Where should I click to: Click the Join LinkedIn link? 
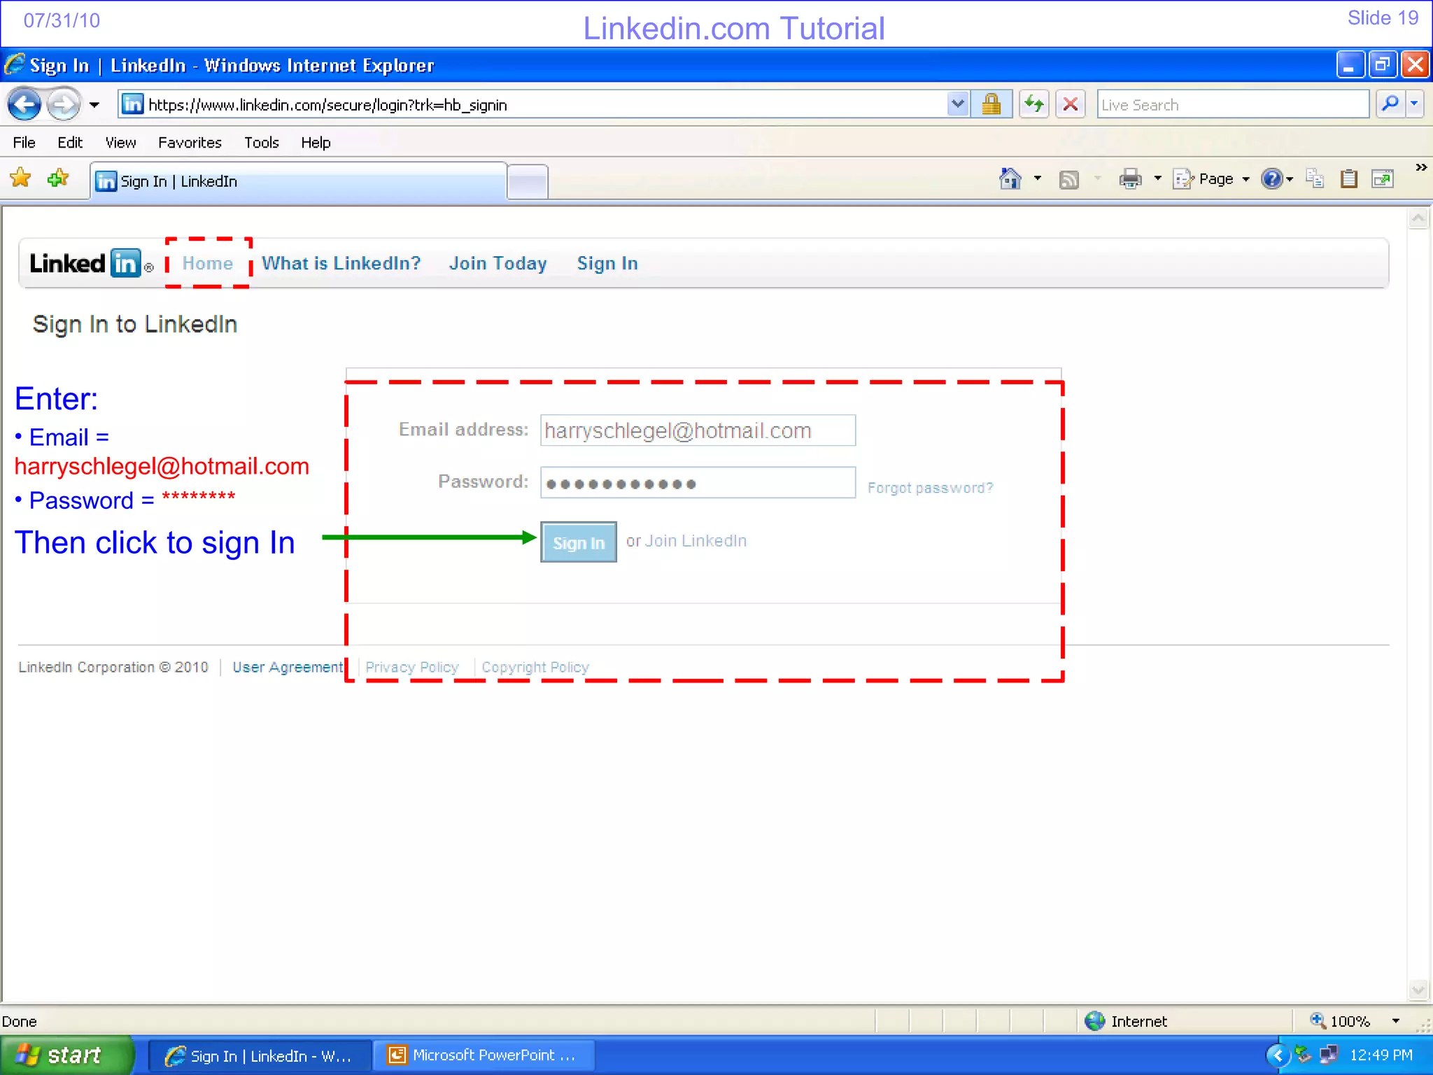[x=696, y=541]
